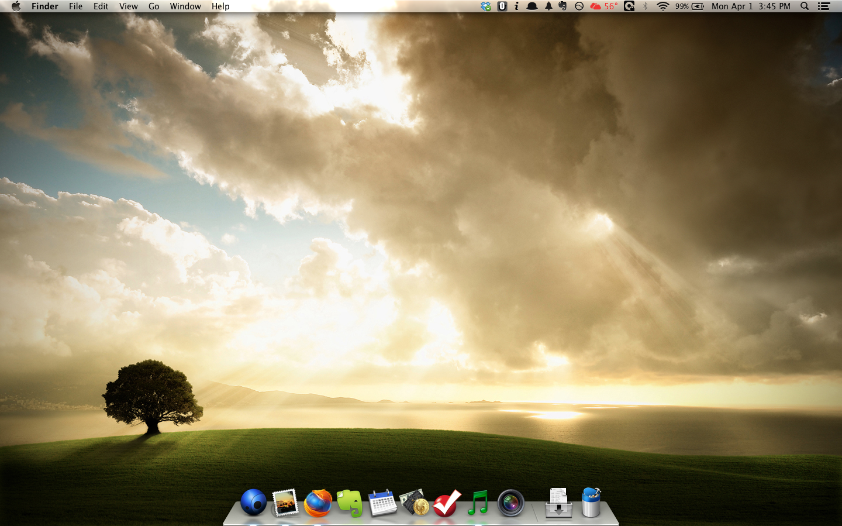Open the green music note app in Dock
The width and height of the screenshot is (842, 526).
click(478, 503)
